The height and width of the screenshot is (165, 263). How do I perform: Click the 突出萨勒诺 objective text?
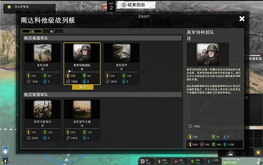click(22, 7)
